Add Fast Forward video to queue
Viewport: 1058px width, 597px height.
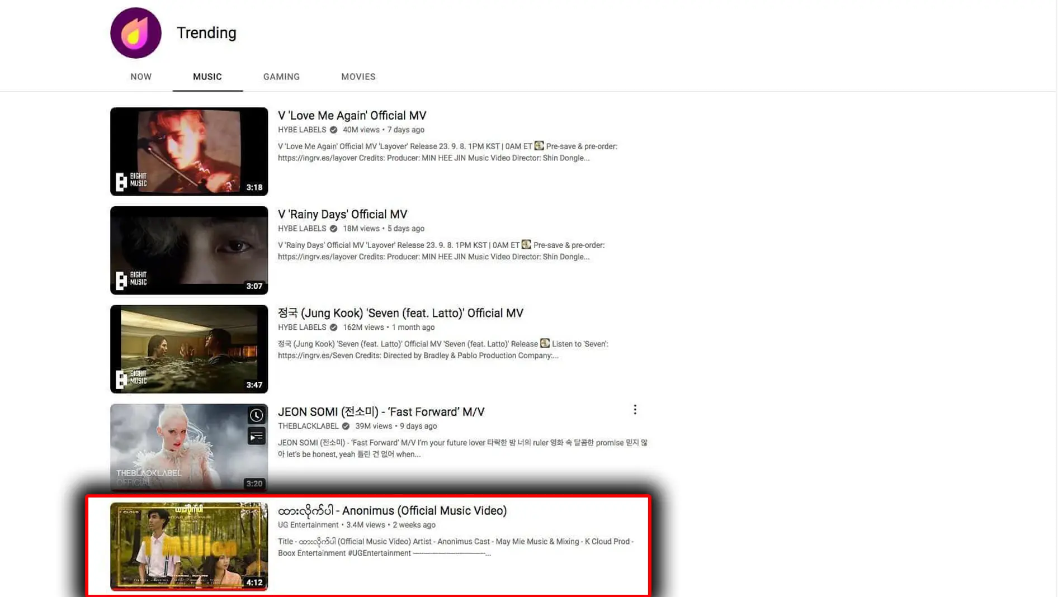[256, 436]
